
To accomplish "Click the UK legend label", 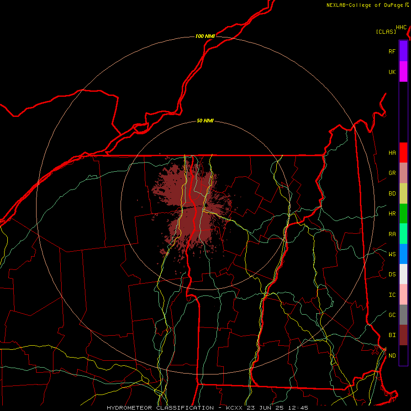I will (x=392, y=72).
